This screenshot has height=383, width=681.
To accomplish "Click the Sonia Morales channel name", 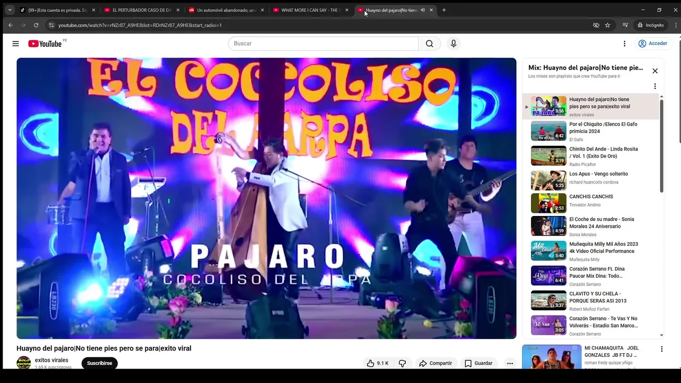I will [583, 235].
